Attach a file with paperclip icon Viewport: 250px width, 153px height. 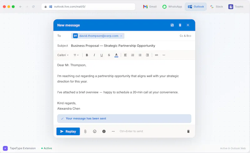(x=85, y=131)
